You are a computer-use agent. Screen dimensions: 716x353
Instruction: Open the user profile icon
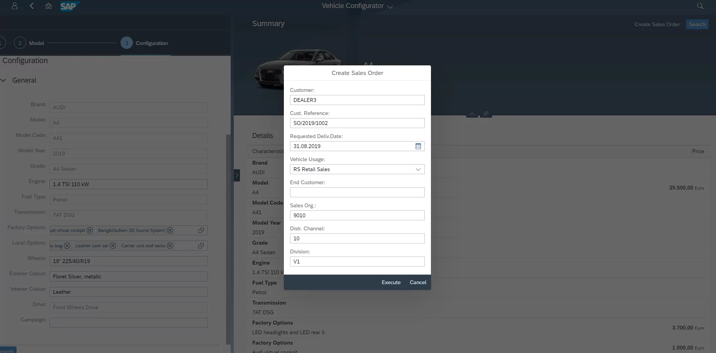coord(15,6)
